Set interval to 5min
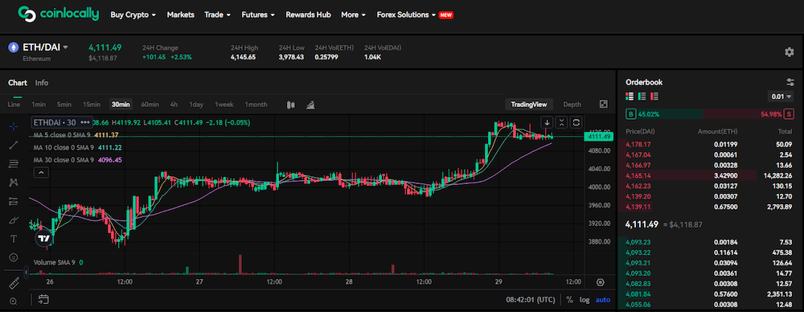The height and width of the screenshot is (312, 804). point(64,105)
